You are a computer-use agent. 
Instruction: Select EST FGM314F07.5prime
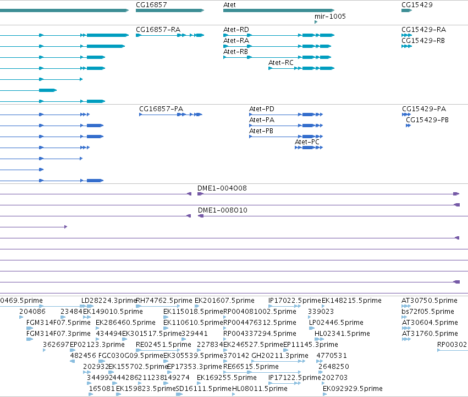(58, 323)
